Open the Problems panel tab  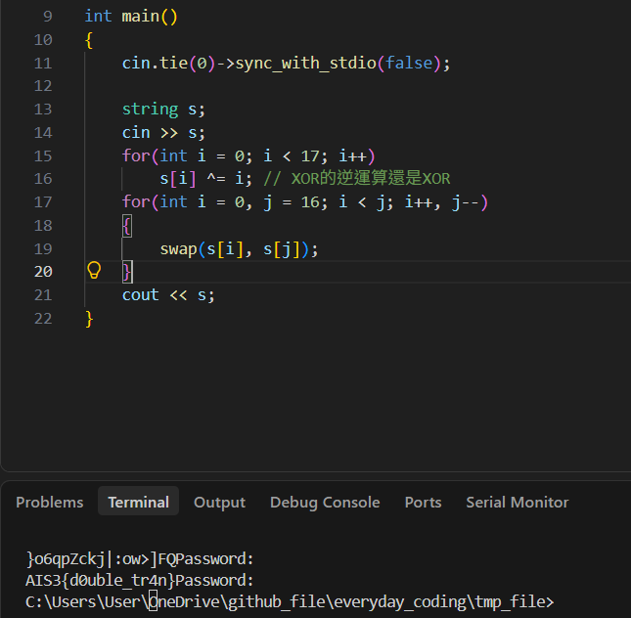point(50,503)
